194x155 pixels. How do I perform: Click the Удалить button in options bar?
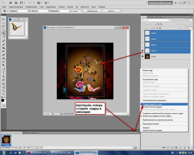111,11
